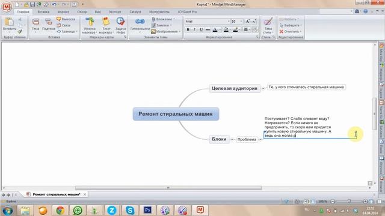Image resolution: width=385 pixels, height=216 pixels.
Task: Toggle Bold formatting
Action: tap(188, 29)
